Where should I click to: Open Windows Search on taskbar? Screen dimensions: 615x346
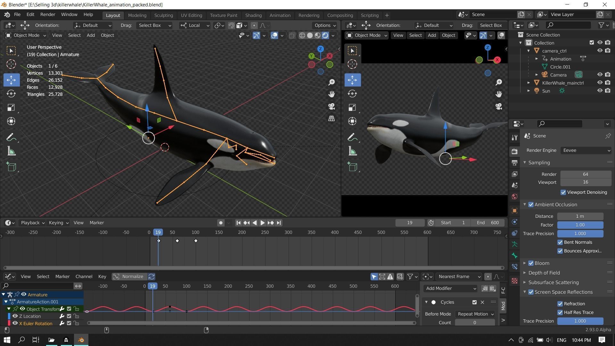[21, 340]
